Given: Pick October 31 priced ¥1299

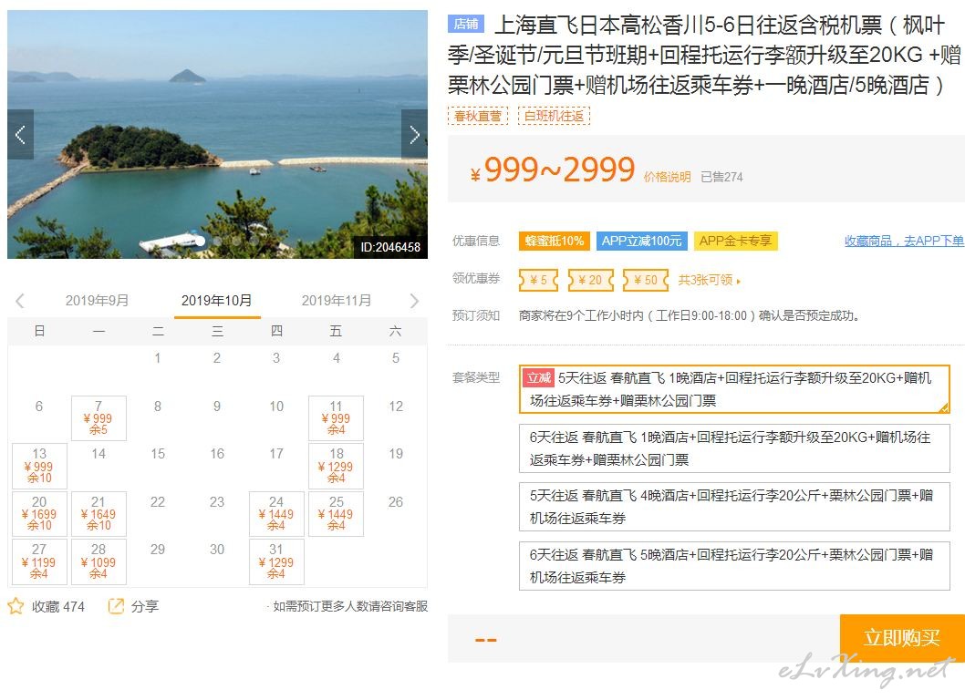Looking at the screenshot, I should (276, 561).
